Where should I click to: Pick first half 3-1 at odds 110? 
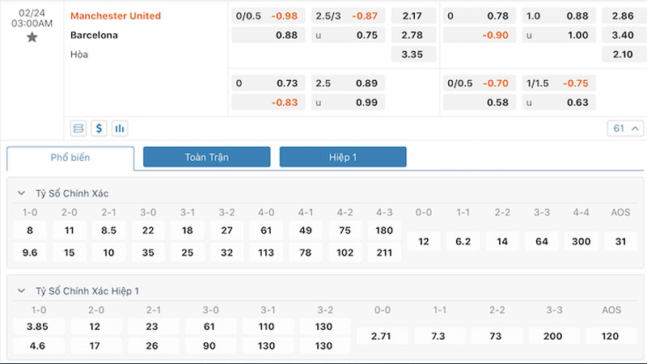click(268, 327)
